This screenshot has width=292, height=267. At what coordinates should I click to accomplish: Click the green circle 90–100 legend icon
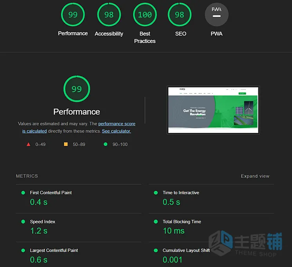coord(105,144)
